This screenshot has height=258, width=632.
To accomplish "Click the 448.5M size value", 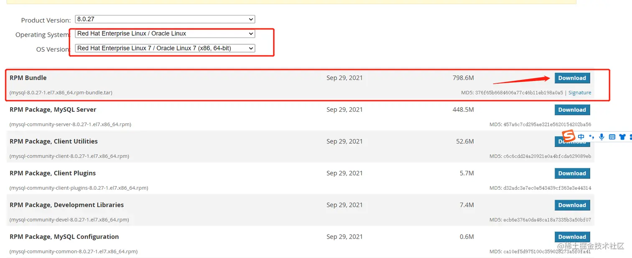I will 463,110.
